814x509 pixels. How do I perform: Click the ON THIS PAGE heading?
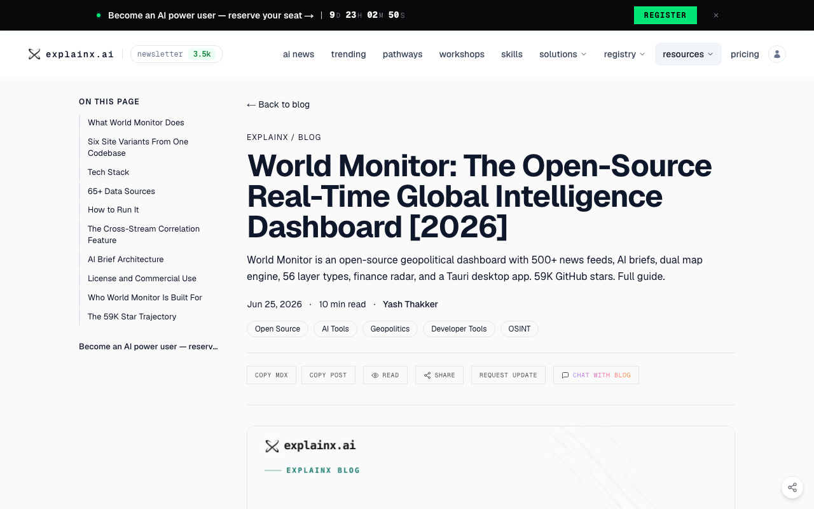click(x=109, y=102)
